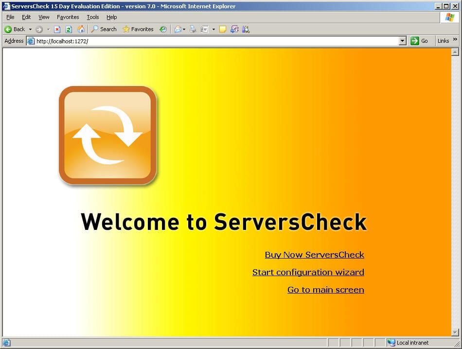Click the page icon in the address bar

point(31,41)
